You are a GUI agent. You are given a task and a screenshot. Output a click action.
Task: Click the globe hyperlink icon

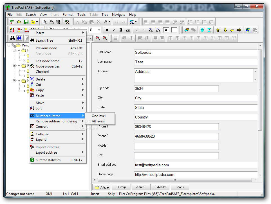point(248,30)
